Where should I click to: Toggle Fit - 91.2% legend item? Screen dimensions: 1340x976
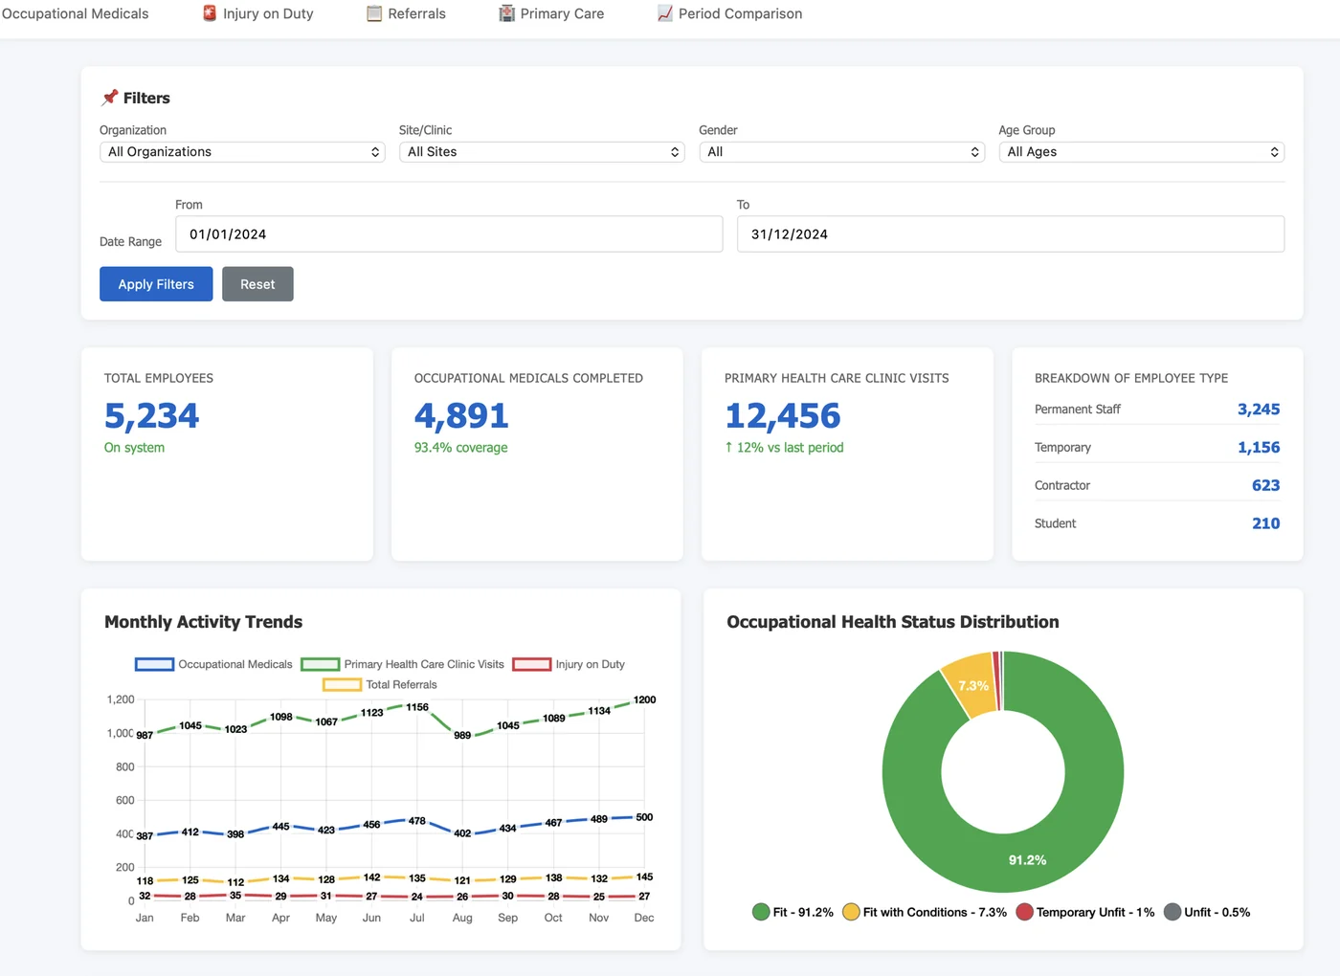[793, 912]
